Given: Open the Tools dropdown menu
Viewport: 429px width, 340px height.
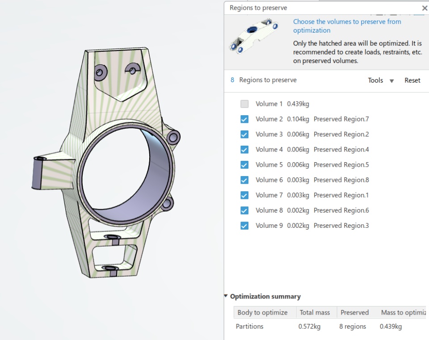Looking at the screenshot, I should (381, 80).
